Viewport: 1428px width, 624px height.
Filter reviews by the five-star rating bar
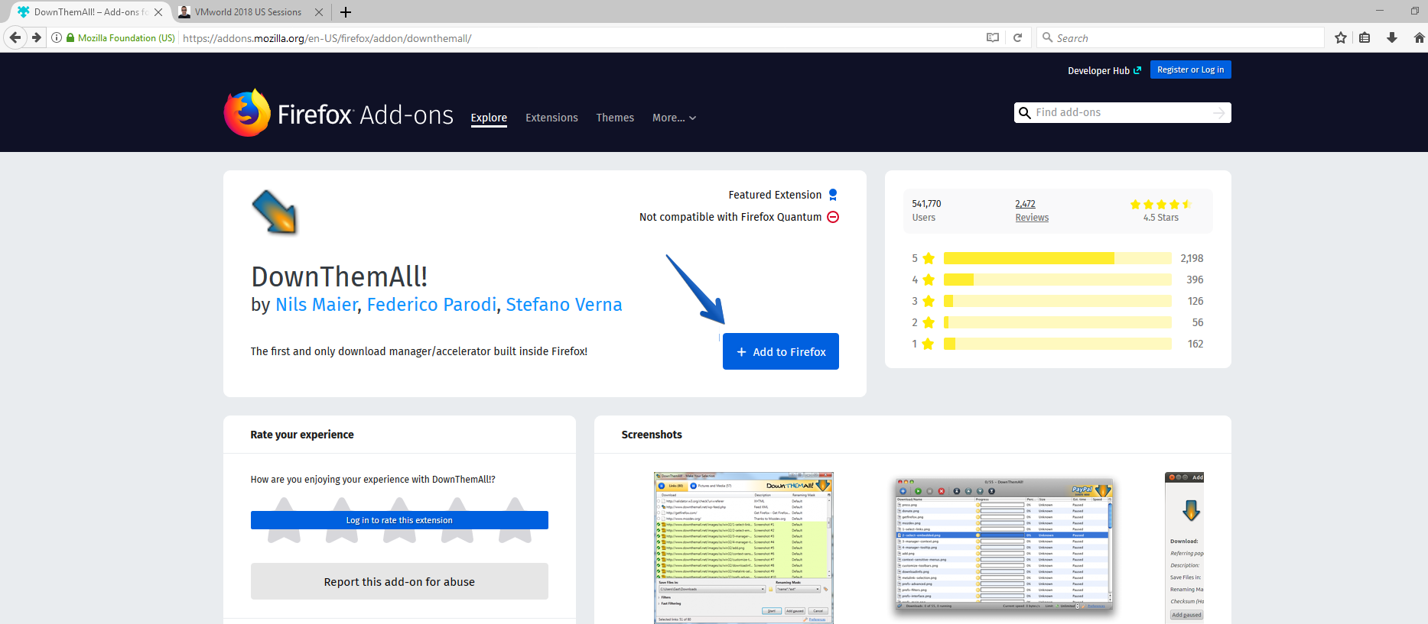[1057, 258]
